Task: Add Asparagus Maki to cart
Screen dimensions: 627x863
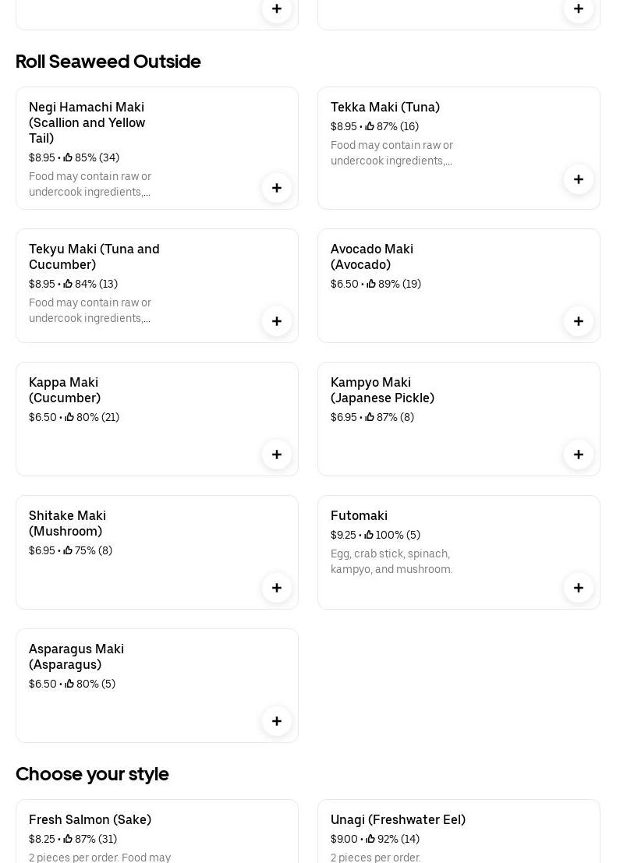Action: point(277,721)
